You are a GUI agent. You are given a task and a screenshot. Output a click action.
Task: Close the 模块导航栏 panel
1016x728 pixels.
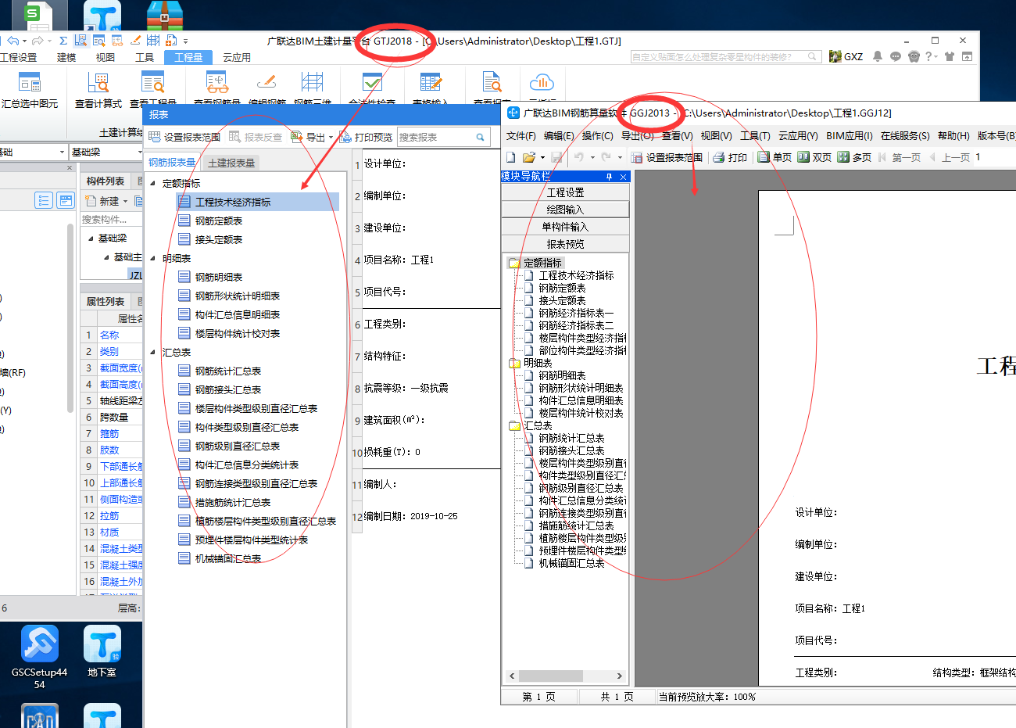click(623, 177)
